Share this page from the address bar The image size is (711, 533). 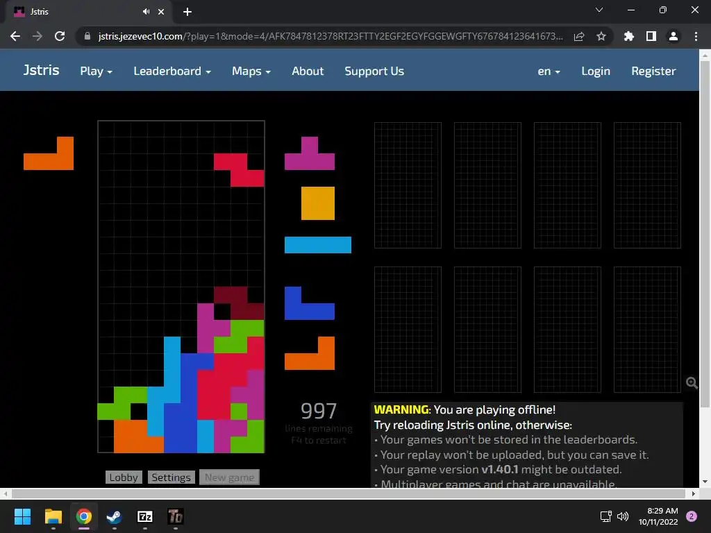(x=579, y=36)
